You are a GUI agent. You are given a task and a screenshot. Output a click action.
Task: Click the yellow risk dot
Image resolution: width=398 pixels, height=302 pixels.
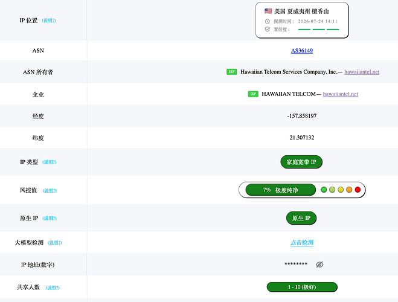tap(341, 190)
